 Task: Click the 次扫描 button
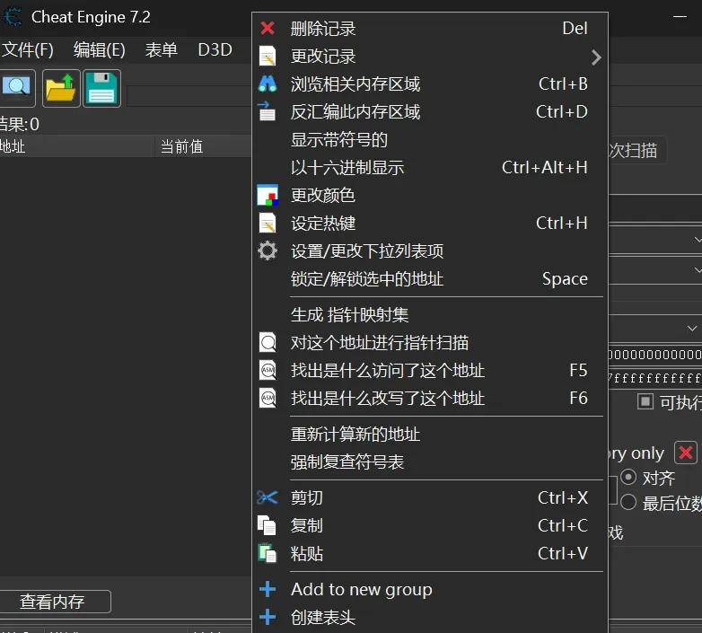(x=636, y=151)
